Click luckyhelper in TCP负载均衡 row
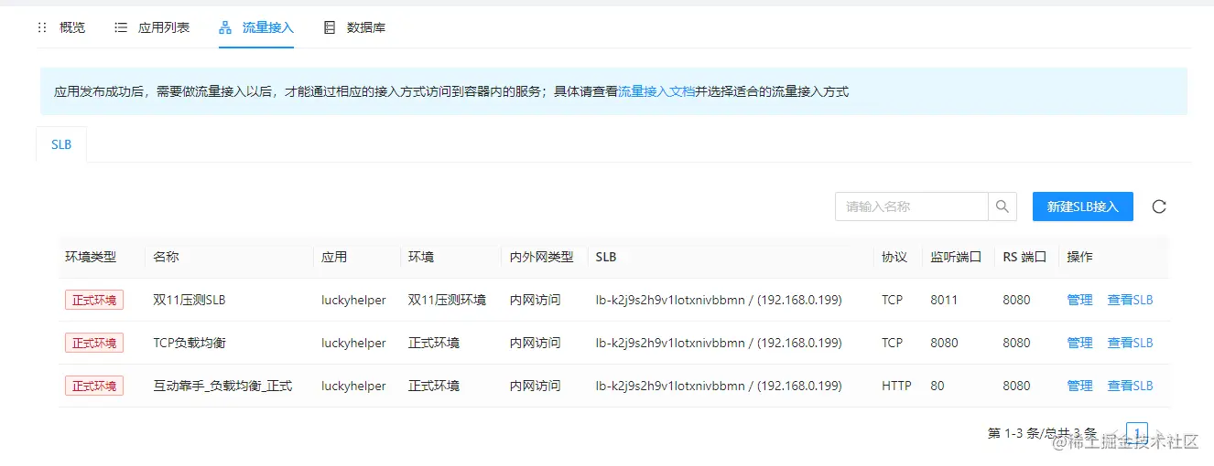Screen dimensions: 1214x466 [354, 343]
